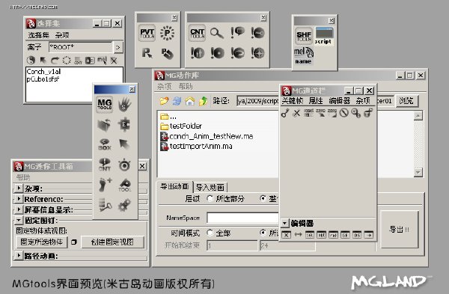Click the '>' button next to *ROOT* field
The height and width of the screenshot is (294, 449).
(118, 47)
